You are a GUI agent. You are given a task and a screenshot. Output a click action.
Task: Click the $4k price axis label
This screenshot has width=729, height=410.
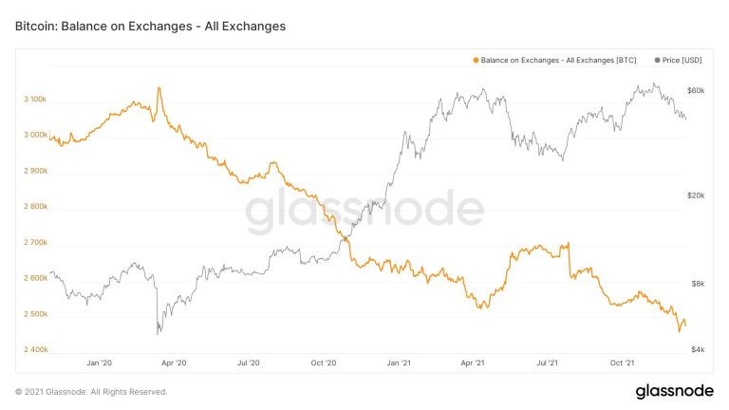(x=697, y=350)
